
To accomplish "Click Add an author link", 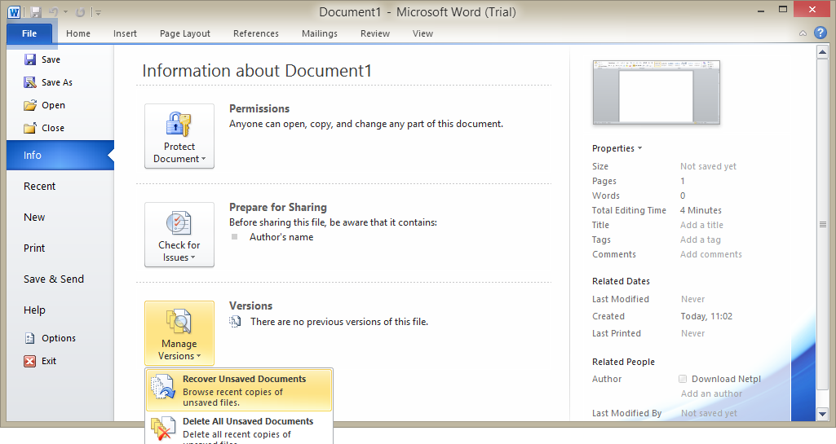I will [x=711, y=393].
